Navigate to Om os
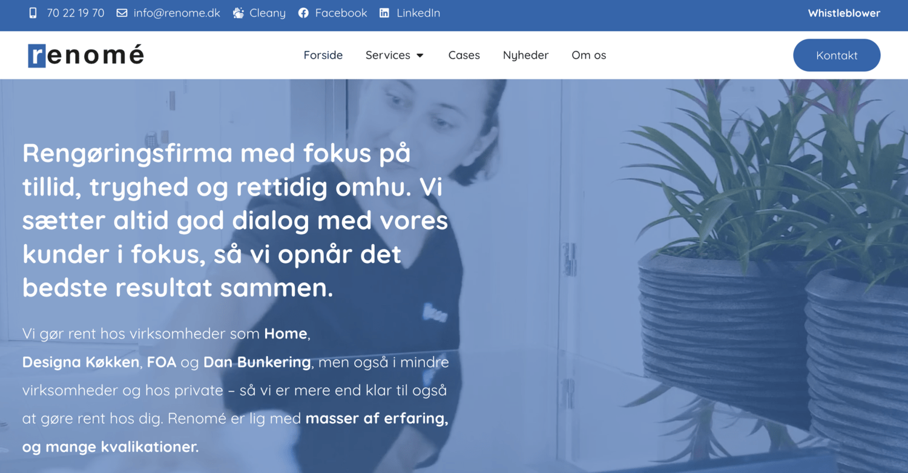 pyautogui.click(x=589, y=55)
